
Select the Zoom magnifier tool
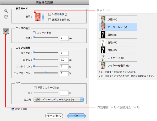[6, 11]
